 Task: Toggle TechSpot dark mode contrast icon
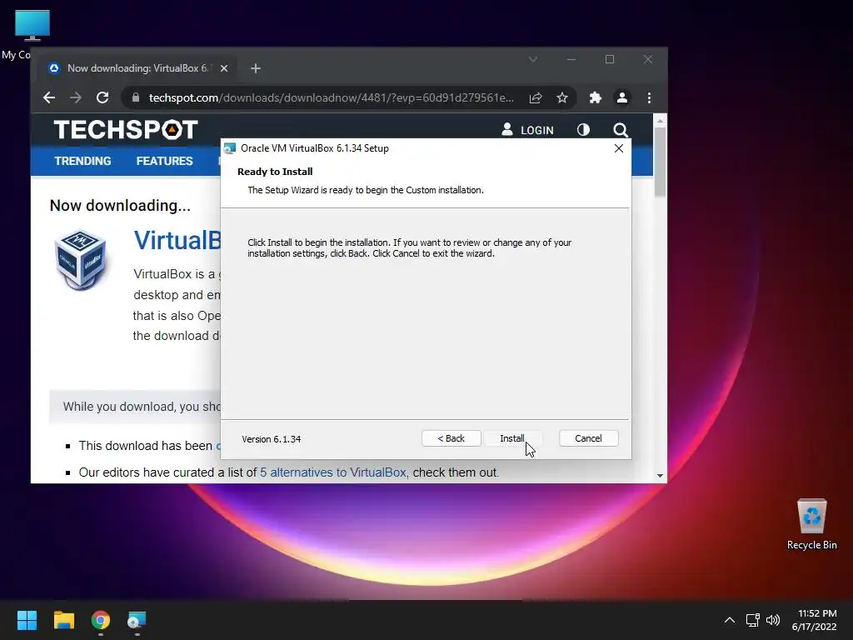point(583,130)
